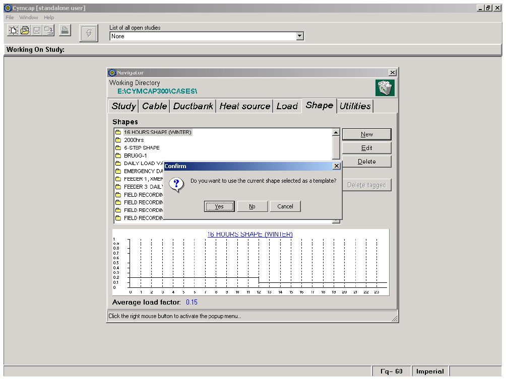Close the Confirm dialog with X

click(x=336, y=166)
